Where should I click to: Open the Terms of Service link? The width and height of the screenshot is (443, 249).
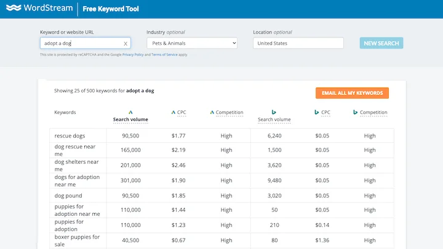pos(165,55)
